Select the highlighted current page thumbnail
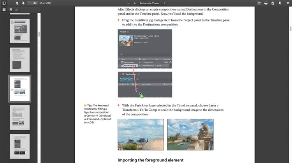Image resolution: width=292 pixels, height=163 pixels. point(19,89)
